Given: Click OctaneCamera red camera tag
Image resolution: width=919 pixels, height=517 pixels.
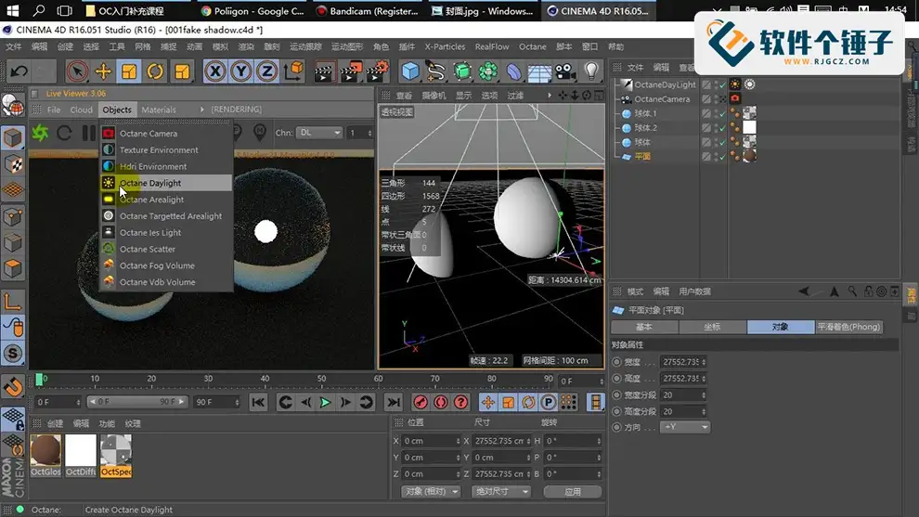Looking at the screenshot, I should (735, 99).
